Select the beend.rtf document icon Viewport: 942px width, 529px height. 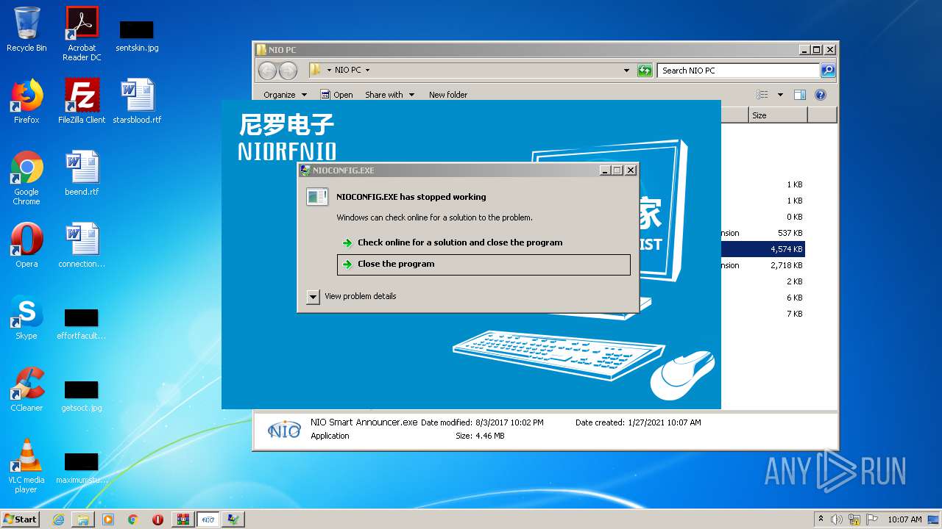coord(82,173)
